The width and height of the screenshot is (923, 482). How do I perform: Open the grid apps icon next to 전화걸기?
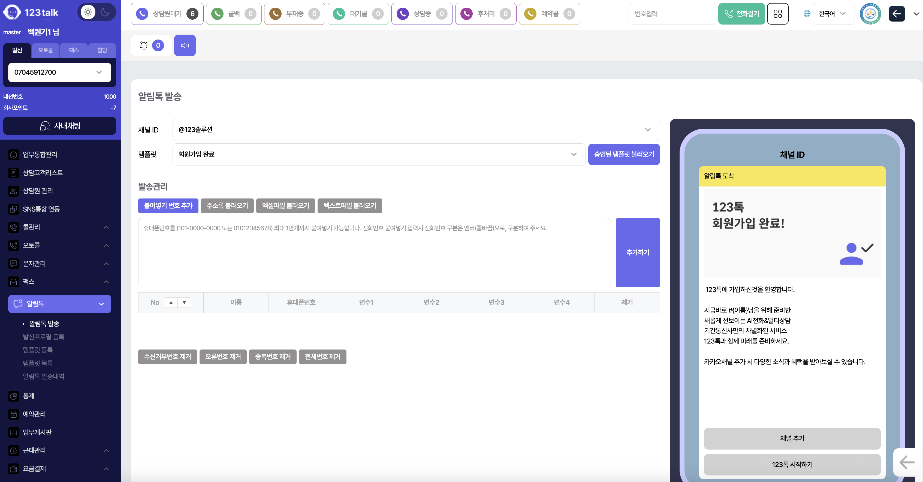pyautogui.click(x=777, y=14)
